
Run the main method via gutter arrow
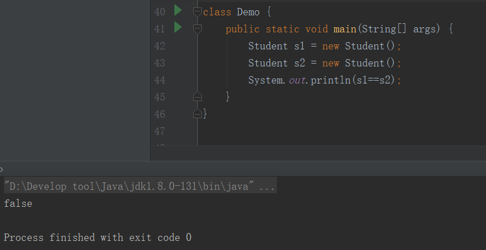pyautogui.click(x=178, y=27)
